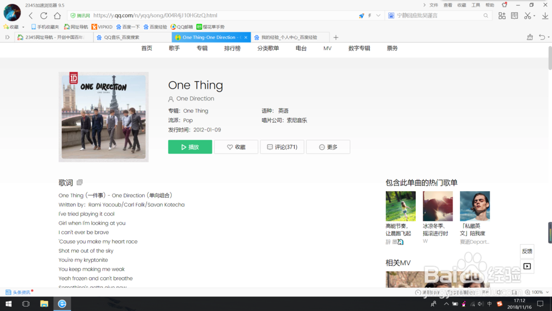Open 网址导航 bookmark
This screenshot has width=552, height=311.
coord(76,27)
